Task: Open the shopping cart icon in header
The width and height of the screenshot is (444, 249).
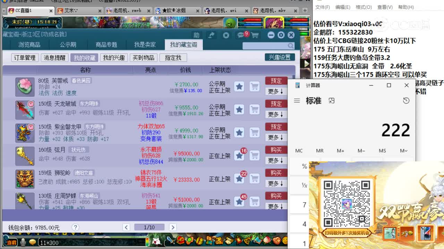Action: (255, 35)
